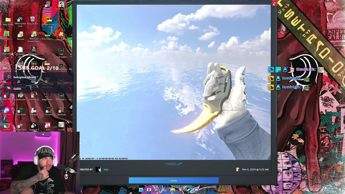Select the flex-9.png file on the desktop

coord(61,36)
